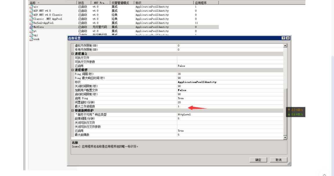Select the 启动时间限制(秒) property
This screenshot has width=334, height=176.
point(179,94)
